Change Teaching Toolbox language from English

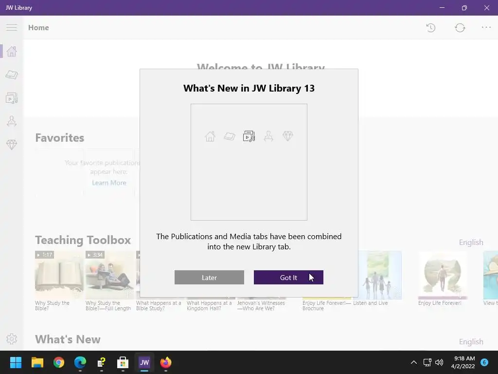click(x=471, y=243)
